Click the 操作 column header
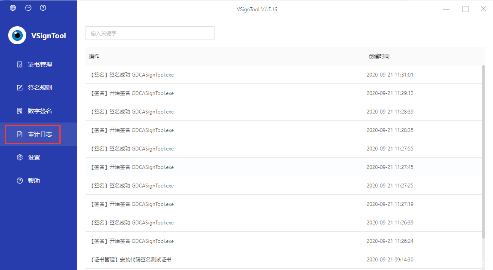Screen dimensions: 493x270 [x=94, y=56]
